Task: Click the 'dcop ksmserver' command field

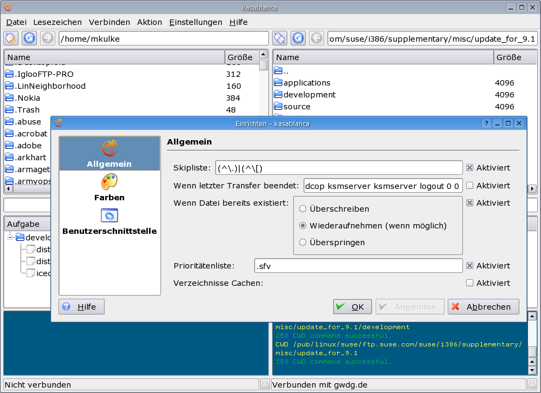Action: coord(383,186)
